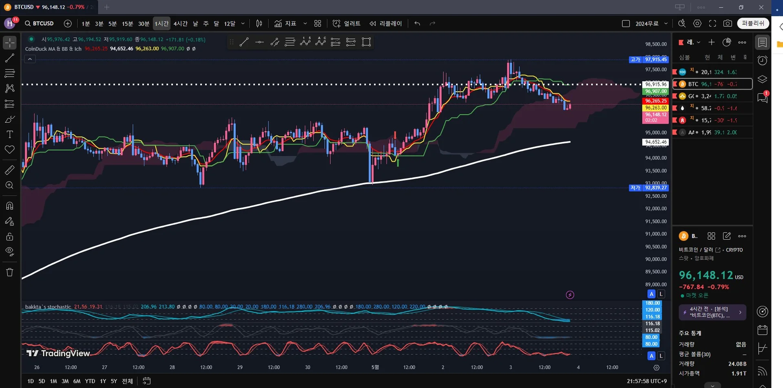The width and height of the screenshot is (783, 388).
Task: Toggle lock all drawing tools
Action: tap(9, 236)
